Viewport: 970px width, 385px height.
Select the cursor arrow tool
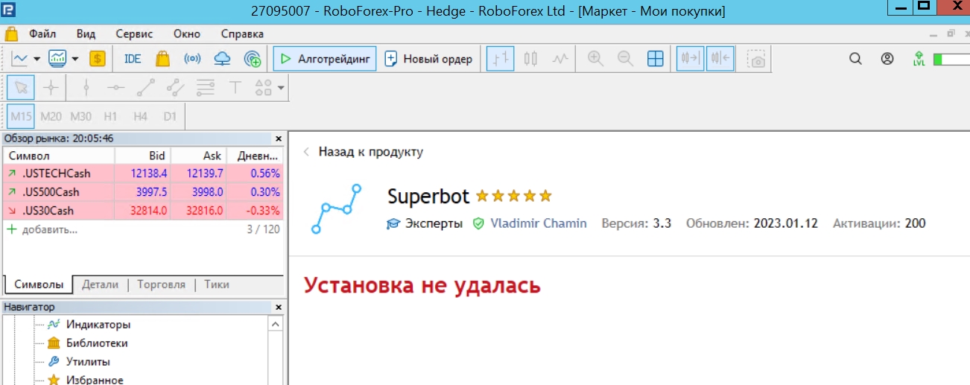[21, 88]
